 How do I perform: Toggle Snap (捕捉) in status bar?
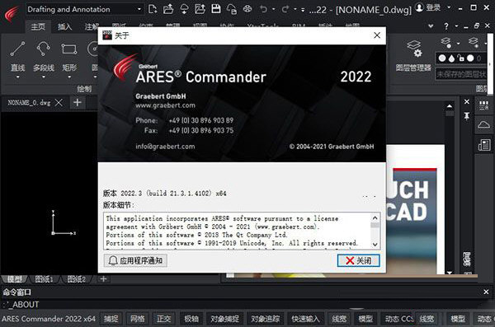(111, 319)
